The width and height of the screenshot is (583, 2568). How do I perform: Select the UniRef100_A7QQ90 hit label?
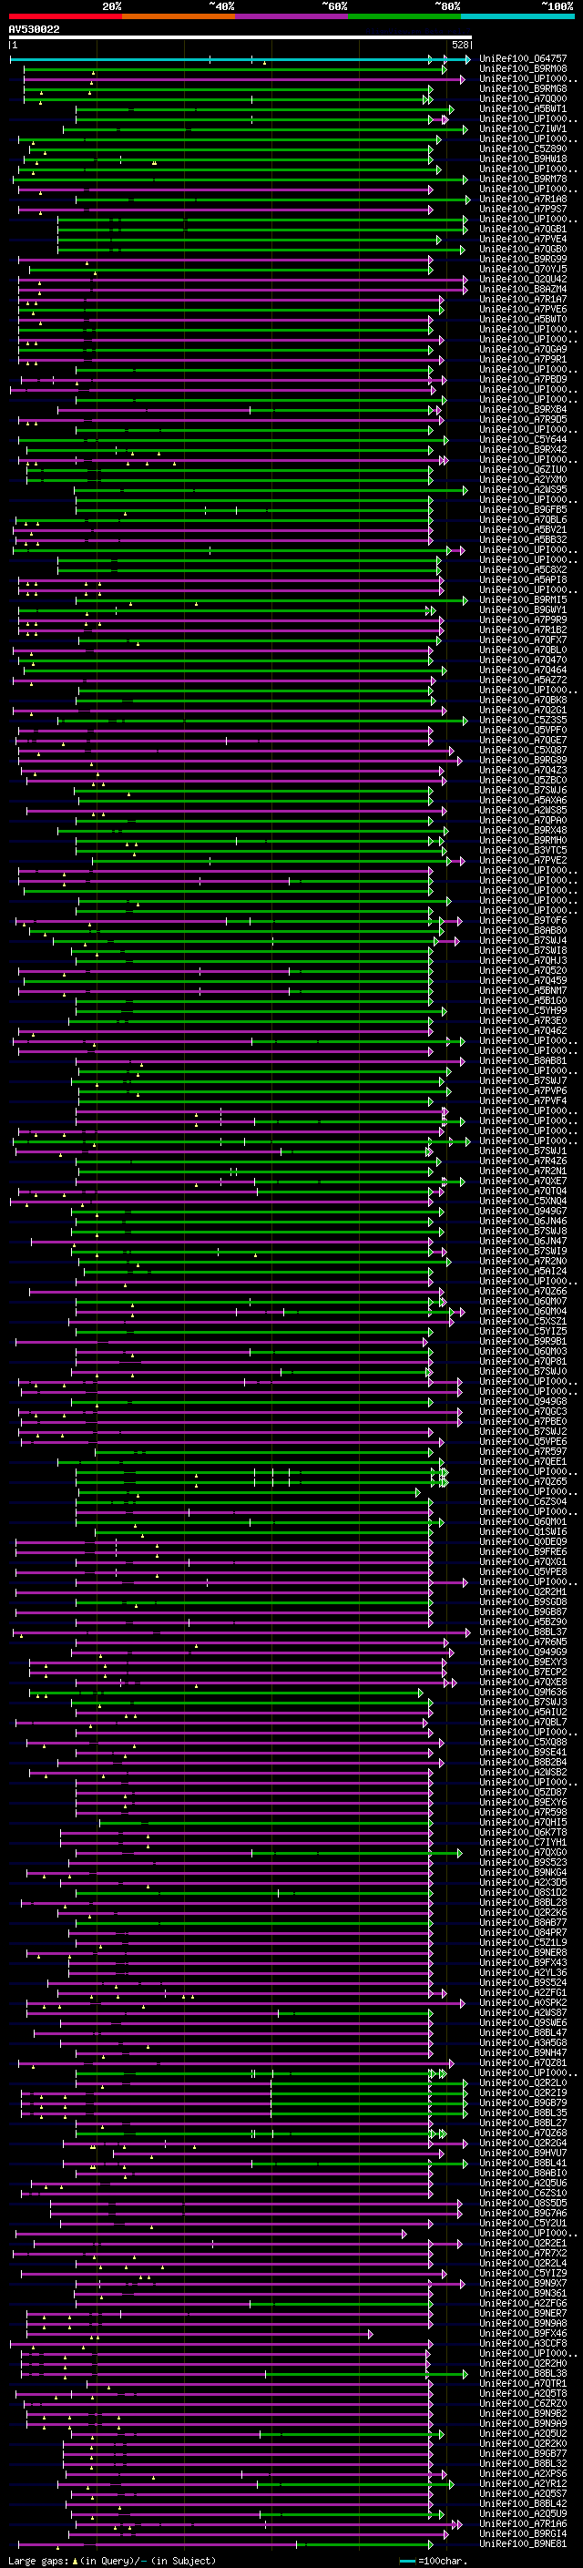click(522, 98)
